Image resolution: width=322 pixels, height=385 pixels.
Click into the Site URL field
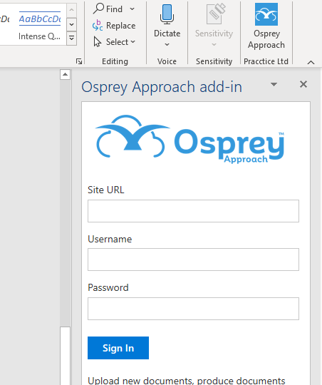[x=193, y=211]
